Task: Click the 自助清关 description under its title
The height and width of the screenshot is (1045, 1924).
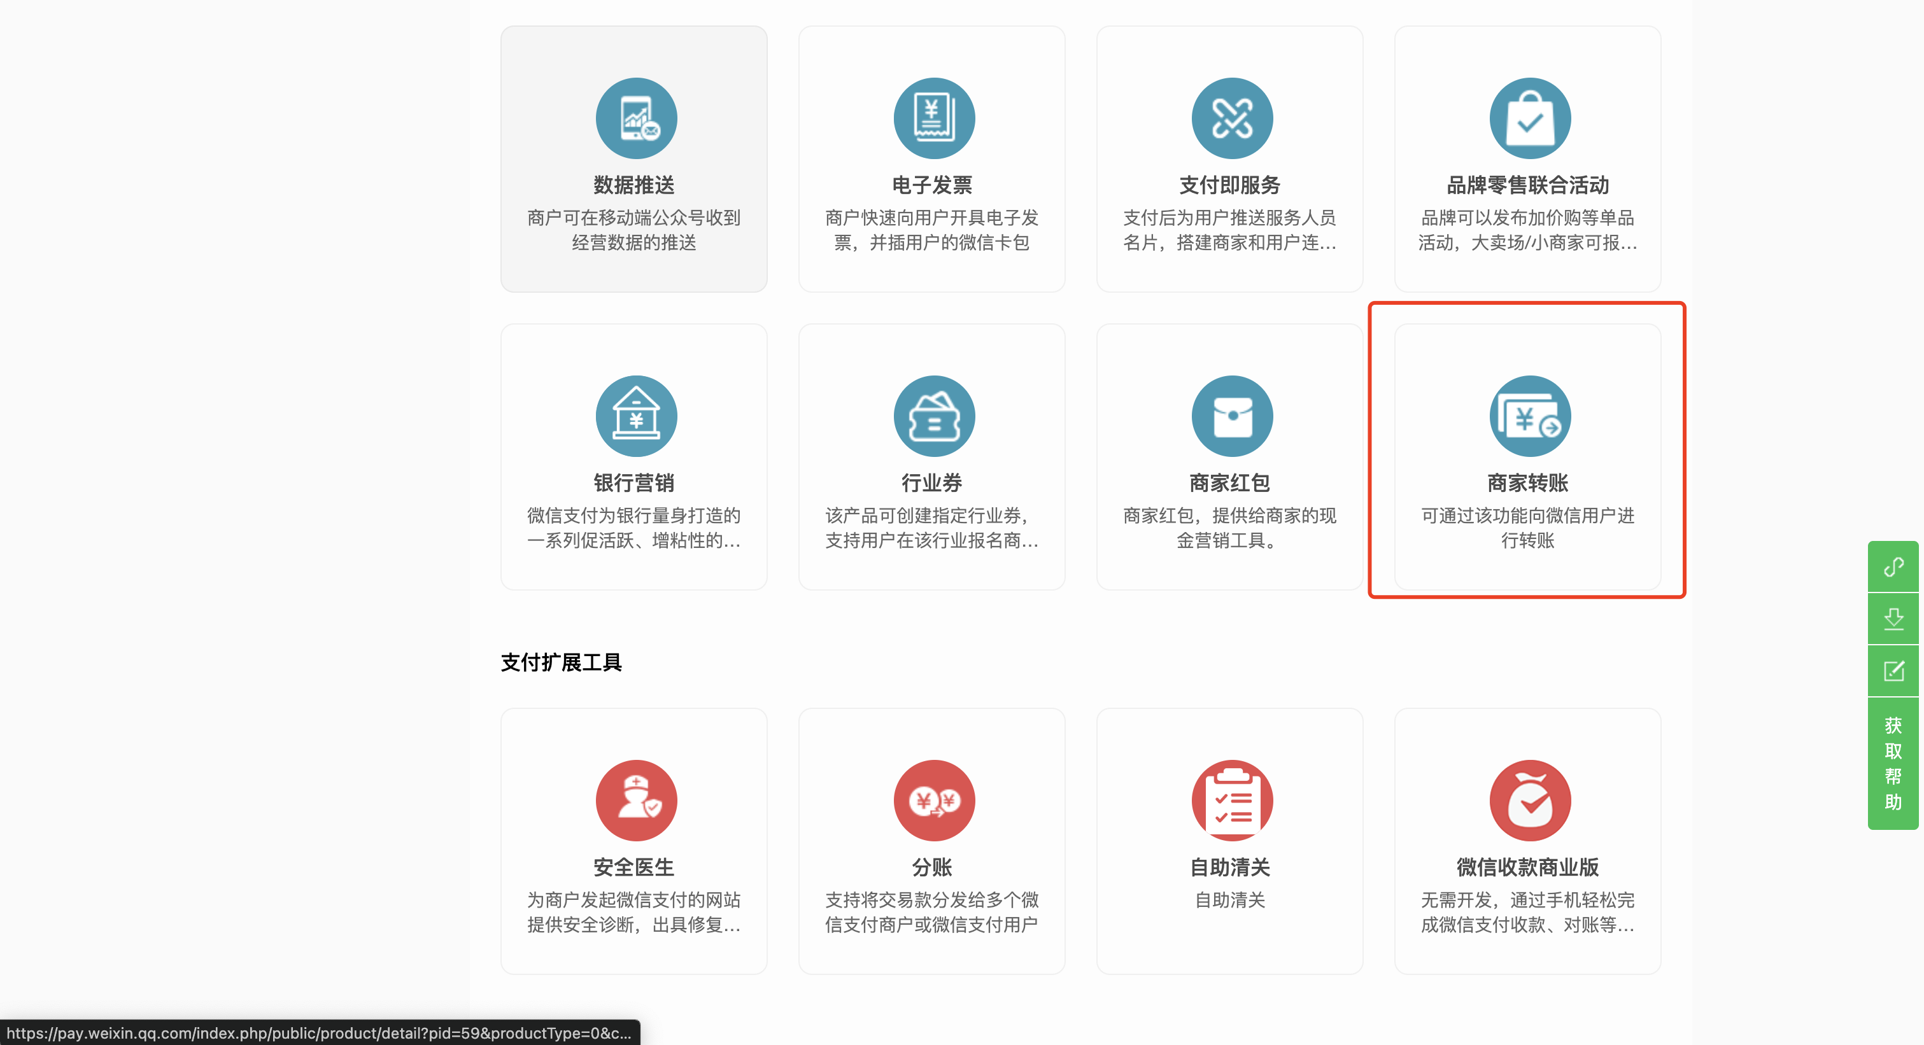Action: coord(1229,900)
